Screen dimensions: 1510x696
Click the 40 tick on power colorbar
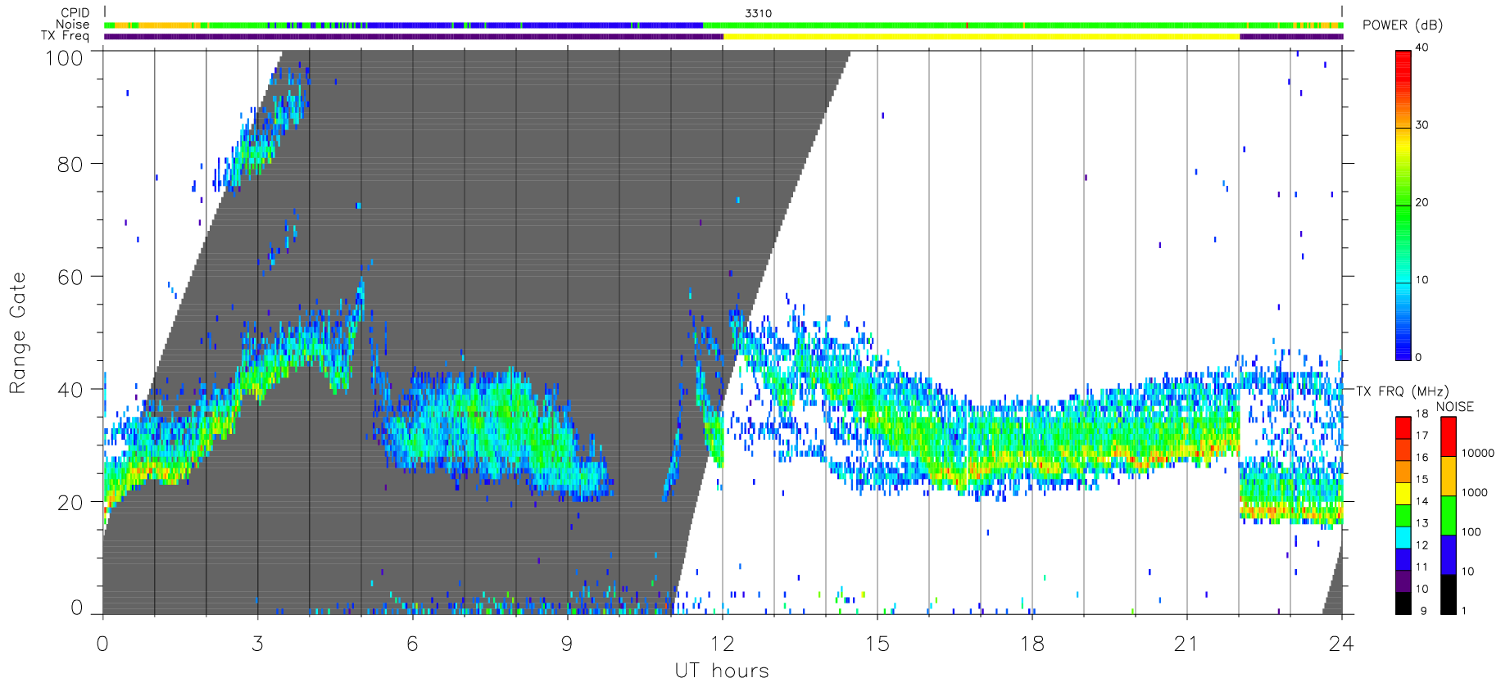click(1422, 47)
